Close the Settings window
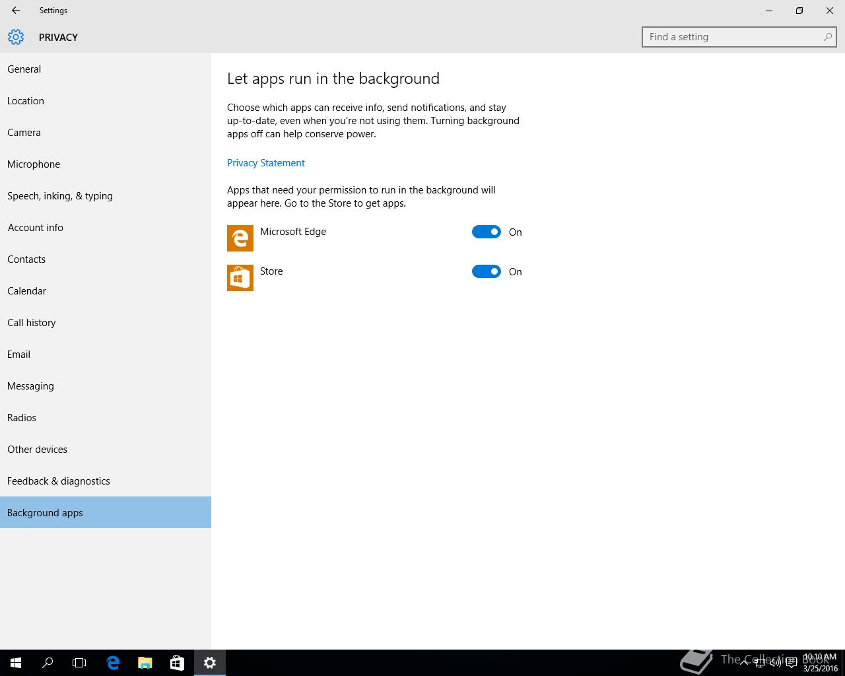 pos(830,11)
